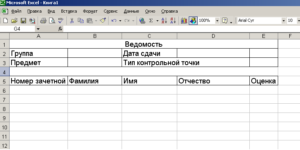Select the Группа cell

[38, 53]
